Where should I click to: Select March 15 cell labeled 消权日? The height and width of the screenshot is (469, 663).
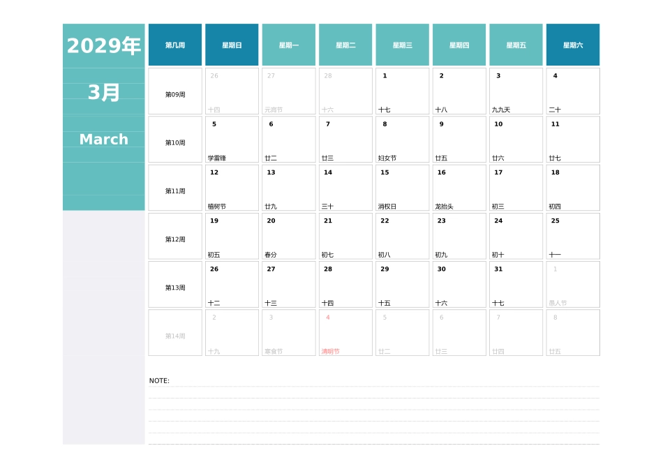point(403,188)
